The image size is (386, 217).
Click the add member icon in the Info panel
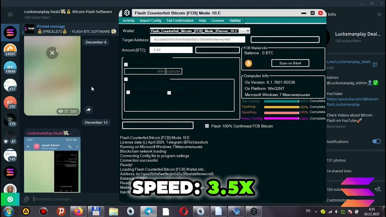click(378, 189)
